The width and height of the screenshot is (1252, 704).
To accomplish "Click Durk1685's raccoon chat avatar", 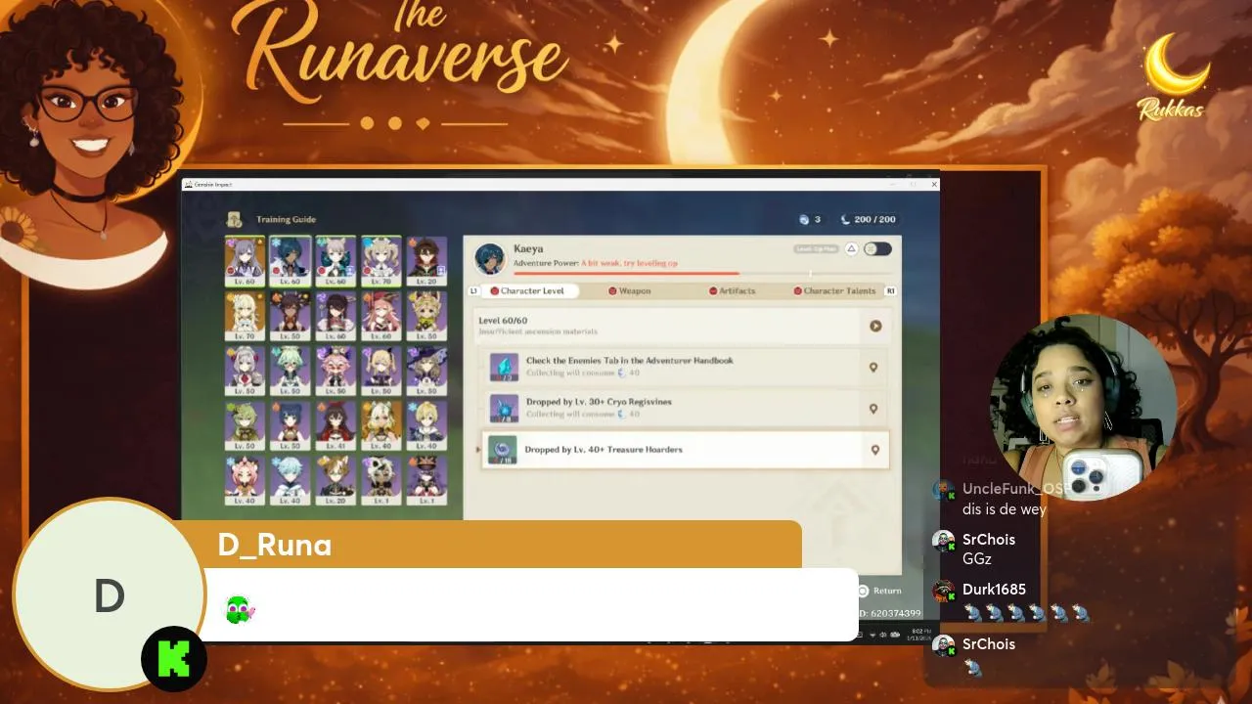I will coord(943,591).
